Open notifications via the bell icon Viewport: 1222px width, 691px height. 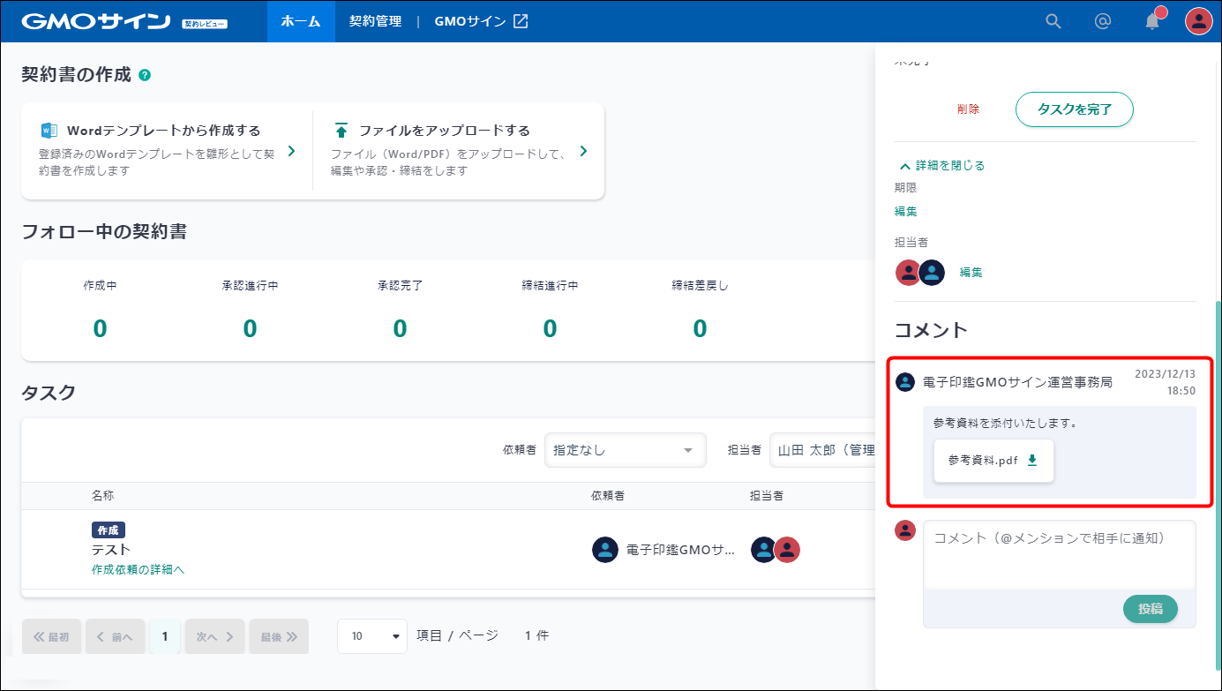(1151, 21)
